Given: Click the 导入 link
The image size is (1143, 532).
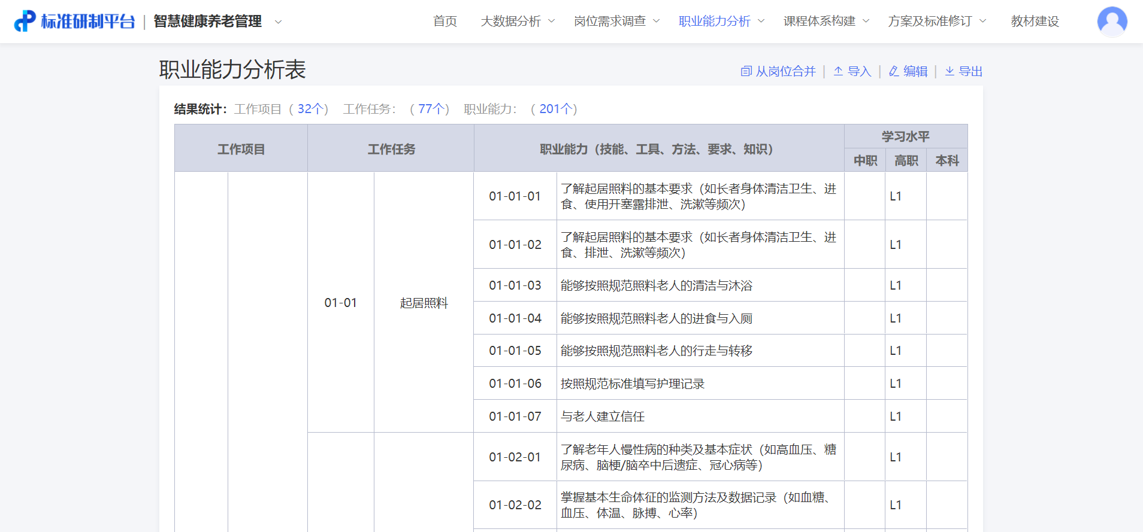Looking at the screenshot, I should click(x=859, y=71).
